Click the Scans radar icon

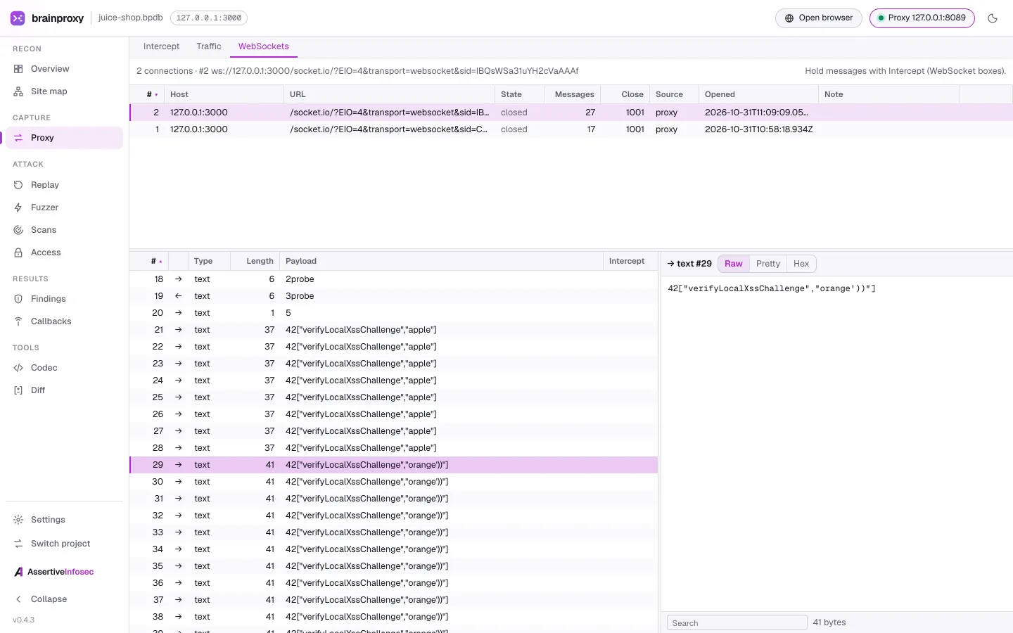18,230
